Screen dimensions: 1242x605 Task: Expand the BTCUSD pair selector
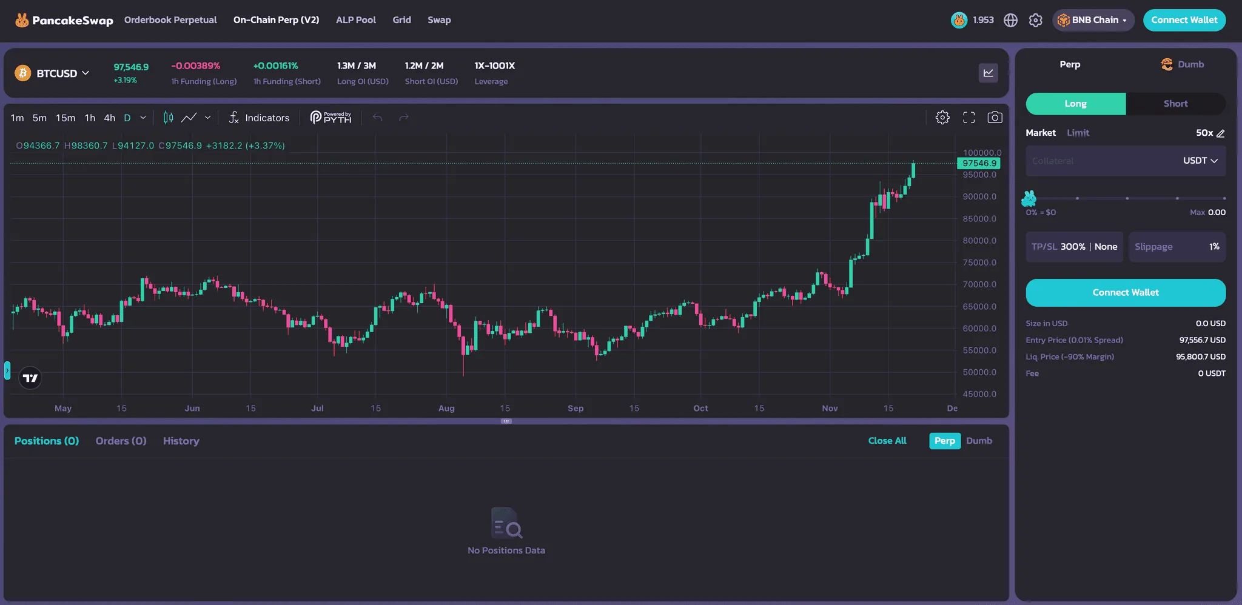point(52,73)
